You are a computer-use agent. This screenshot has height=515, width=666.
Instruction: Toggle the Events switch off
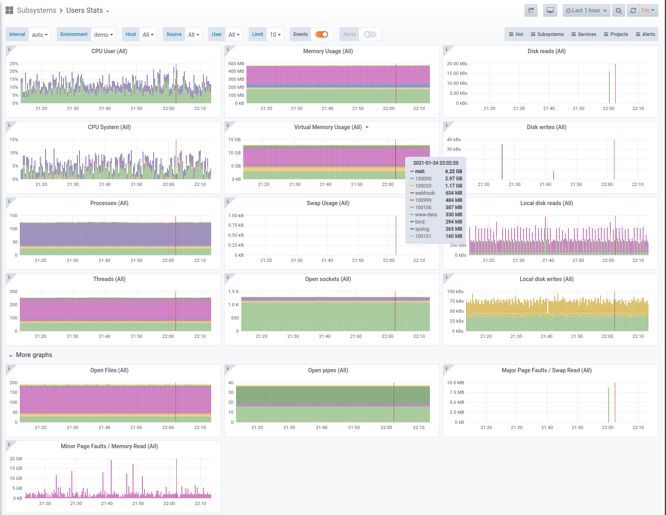click(x=322, y=34)
